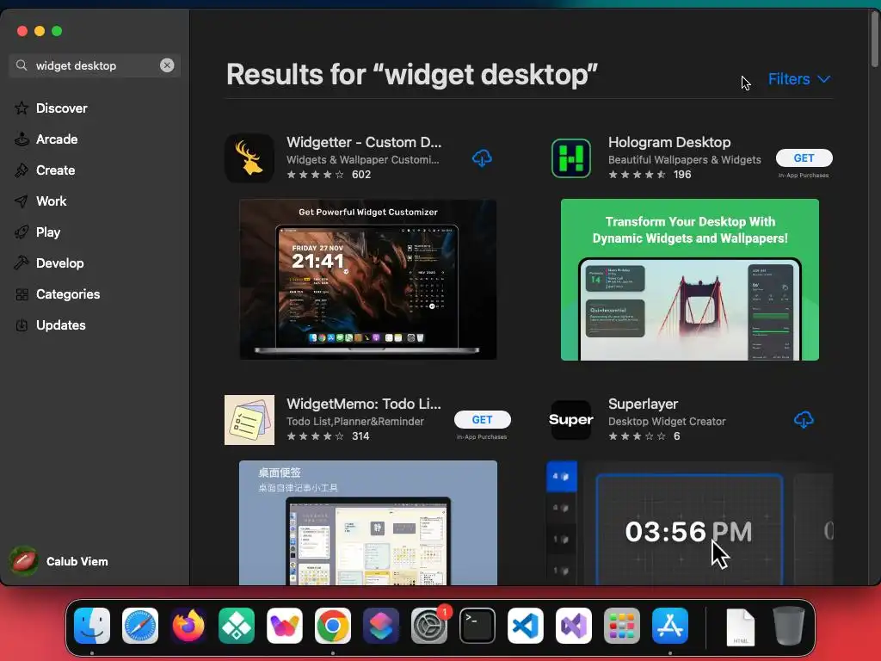Open the Filters dropdown
Viewport: 881px width, 661px height.
(x=798, y=79)
